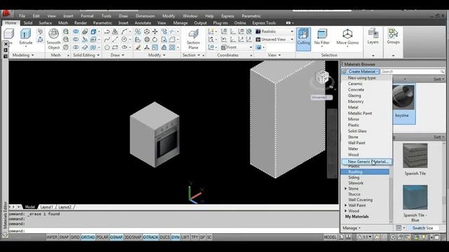This screenshot has width=449, height=252.
Task: Expand the Draw panel
Action: point(117,55)
